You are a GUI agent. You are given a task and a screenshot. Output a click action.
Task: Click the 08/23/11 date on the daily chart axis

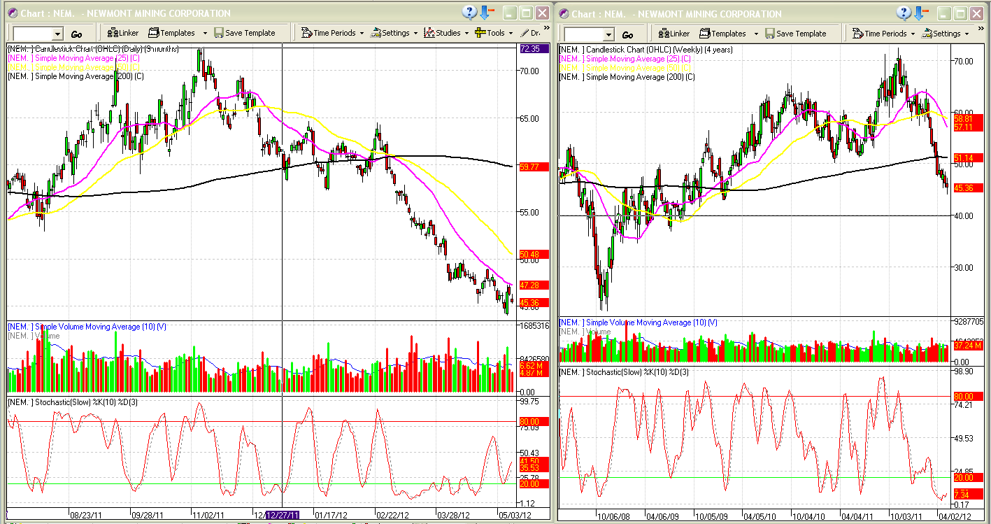pos(87,515)
